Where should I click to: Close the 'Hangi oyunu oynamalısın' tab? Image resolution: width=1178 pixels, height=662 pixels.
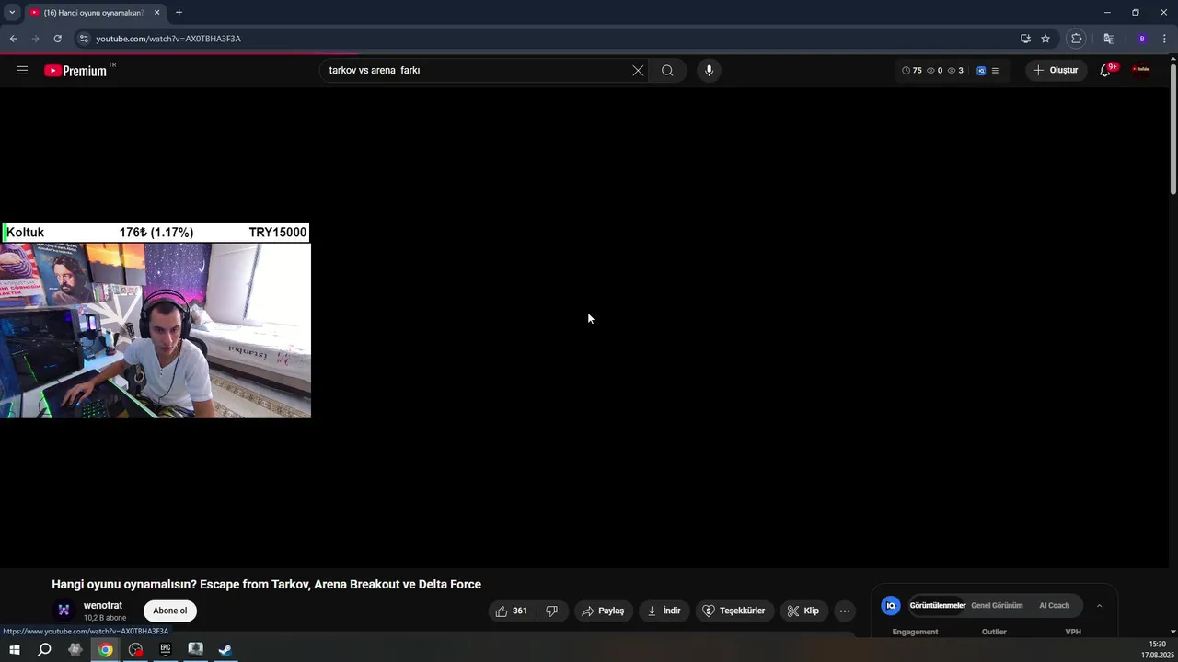156,13
